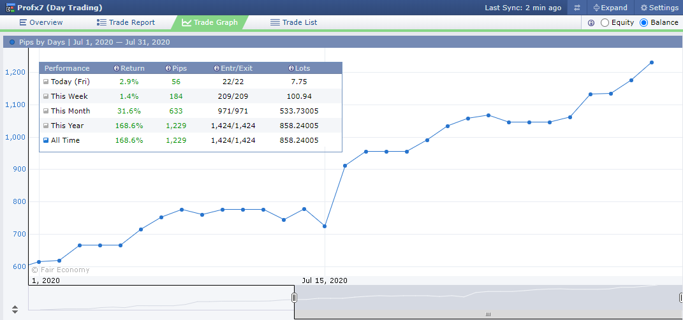Click the 7.75 lots value for Today
Image resolution: width=683 pixels, height=320 pixels.
pos(299,82)
